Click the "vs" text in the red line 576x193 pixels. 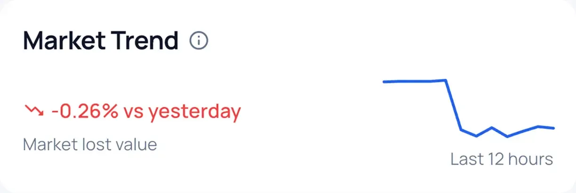tap(133, 112)
